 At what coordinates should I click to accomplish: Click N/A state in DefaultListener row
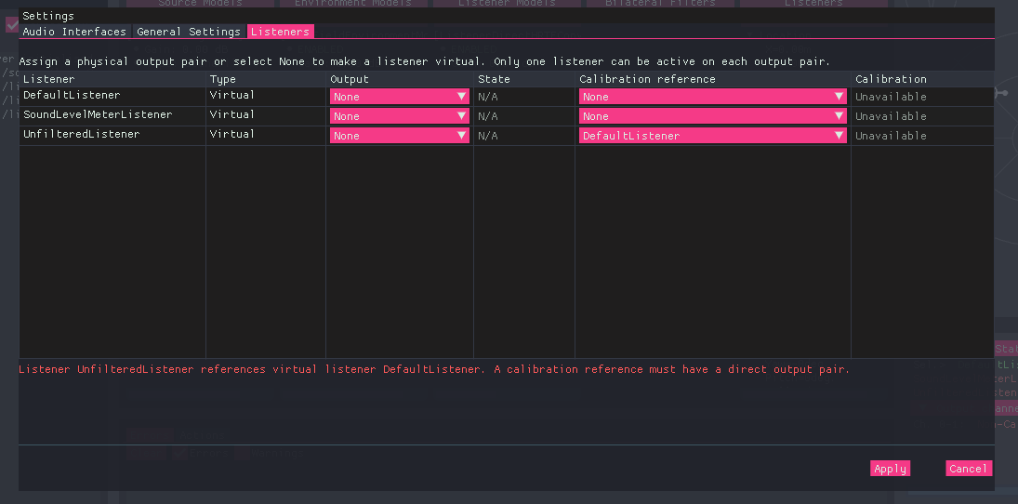point(487,97)
